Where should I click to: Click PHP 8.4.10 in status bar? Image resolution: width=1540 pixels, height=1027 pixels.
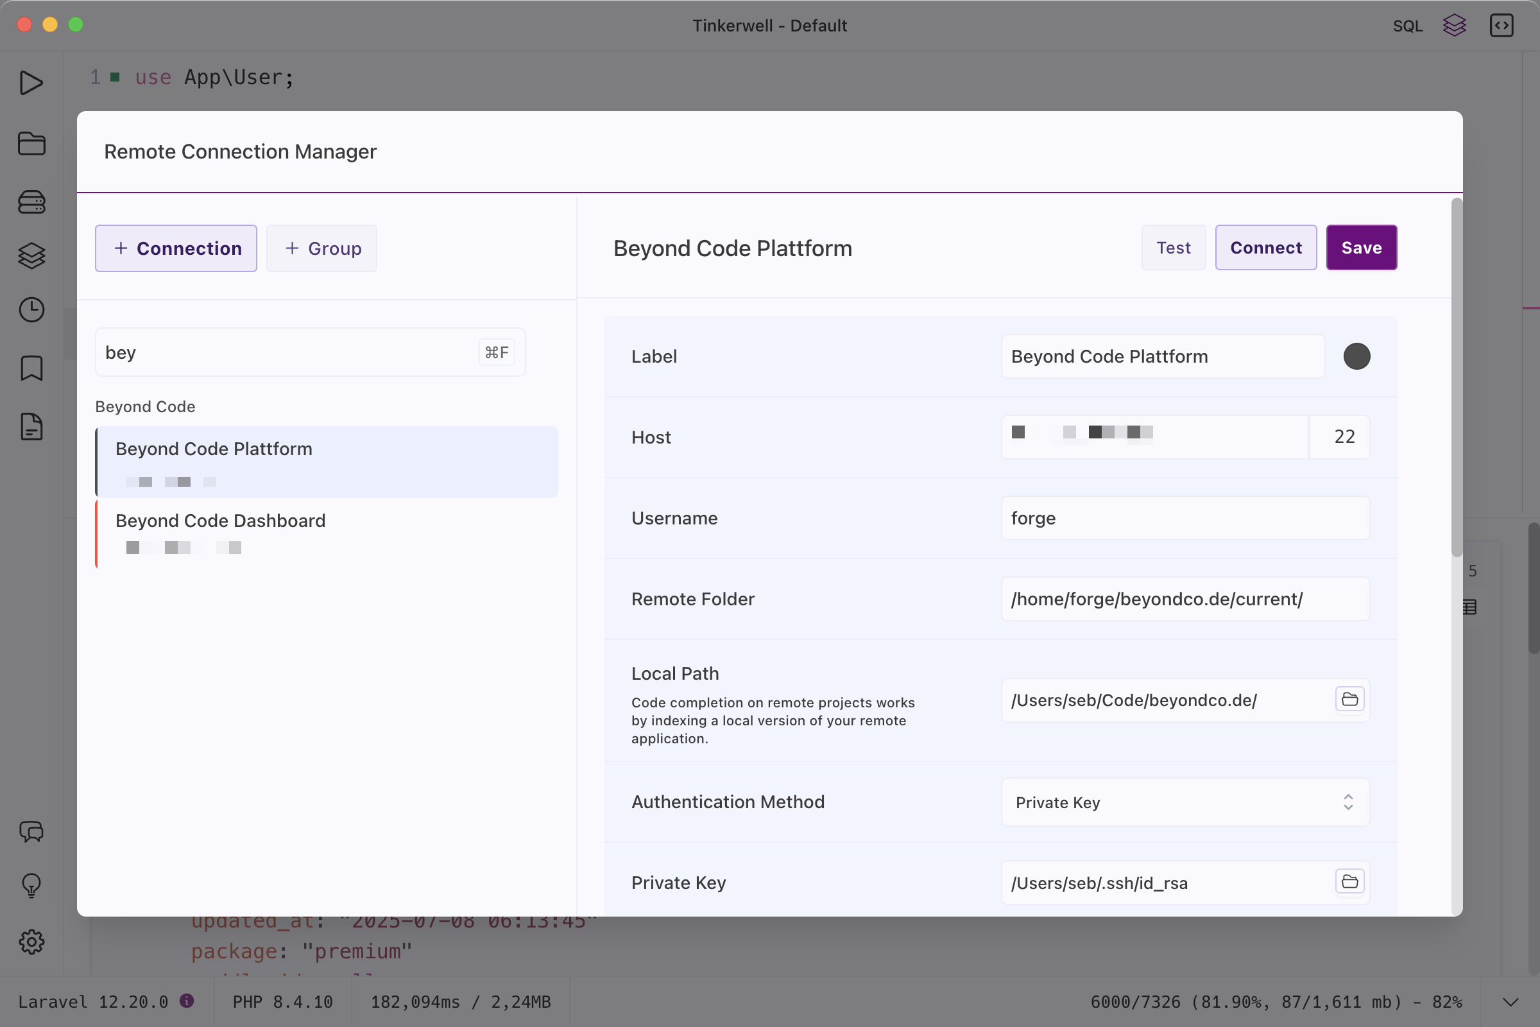point(283,1002)
